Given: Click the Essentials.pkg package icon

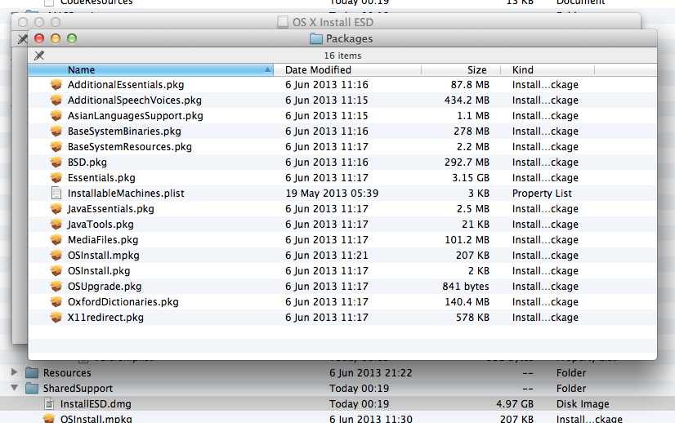Looking at the screenshot, I should [x=56, y=178].
